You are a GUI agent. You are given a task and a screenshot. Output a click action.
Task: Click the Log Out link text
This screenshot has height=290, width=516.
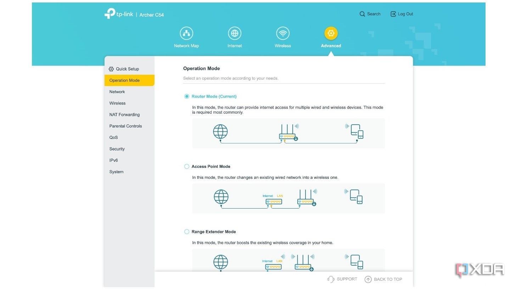click(405, 14)
